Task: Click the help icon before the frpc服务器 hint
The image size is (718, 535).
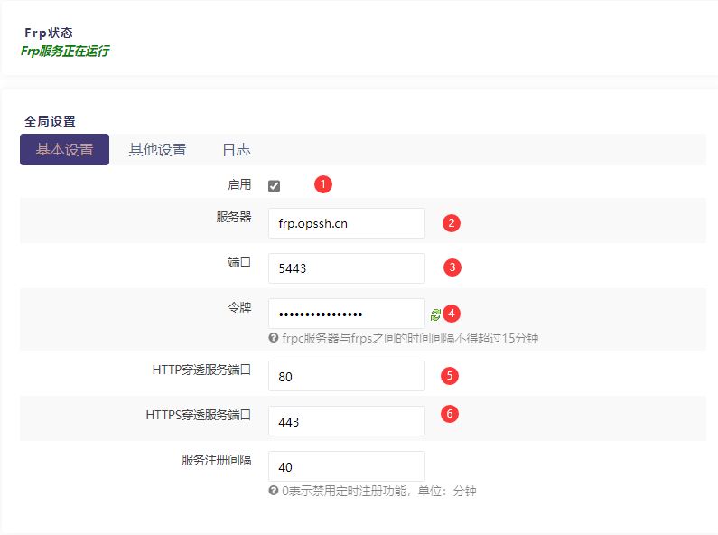Action: 274,338
